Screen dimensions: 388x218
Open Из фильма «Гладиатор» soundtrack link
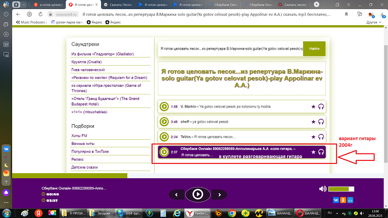(103, 54)
